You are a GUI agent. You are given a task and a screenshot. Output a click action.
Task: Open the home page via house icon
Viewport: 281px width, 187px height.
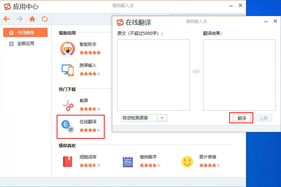pos(32,19)
